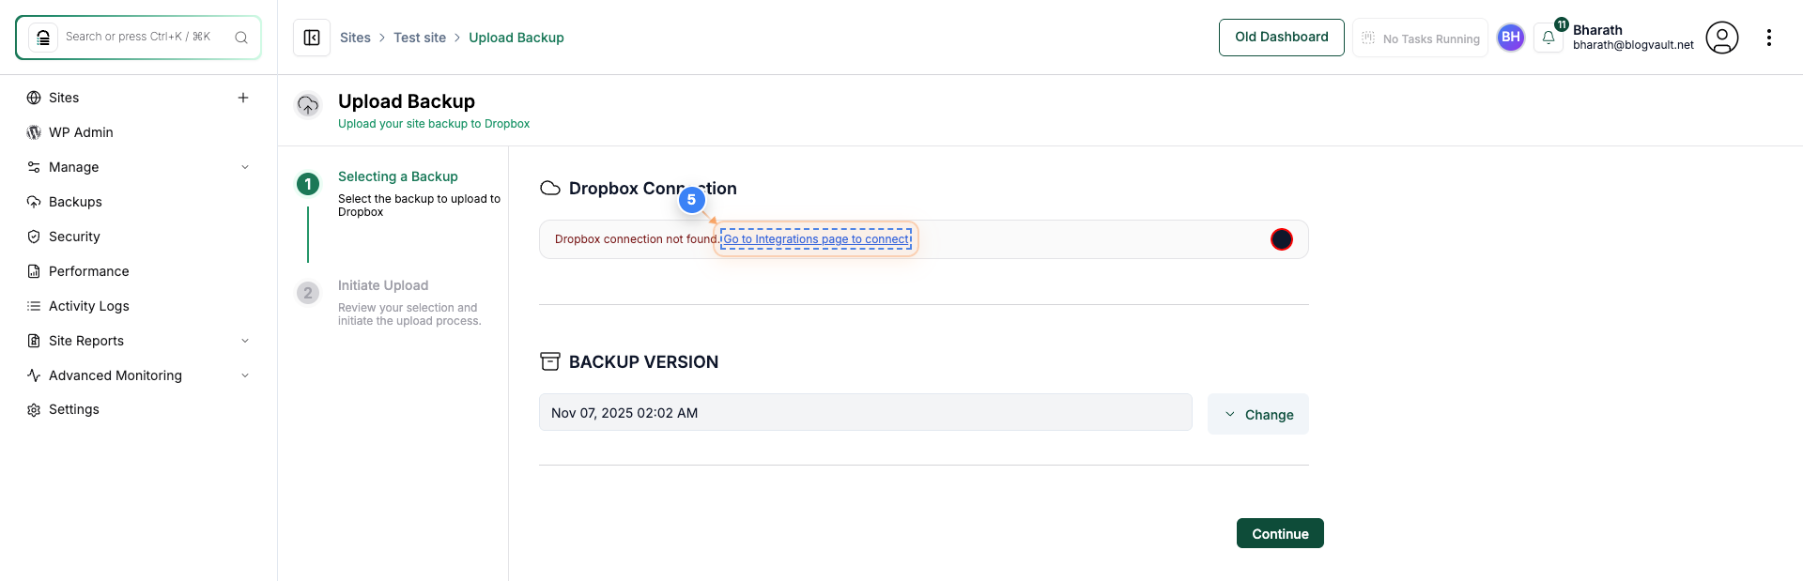The width and height of the screenshot is (1803, 581).
Task: Open the Backups section from the sidebar
Action: (x=75, y=201)
